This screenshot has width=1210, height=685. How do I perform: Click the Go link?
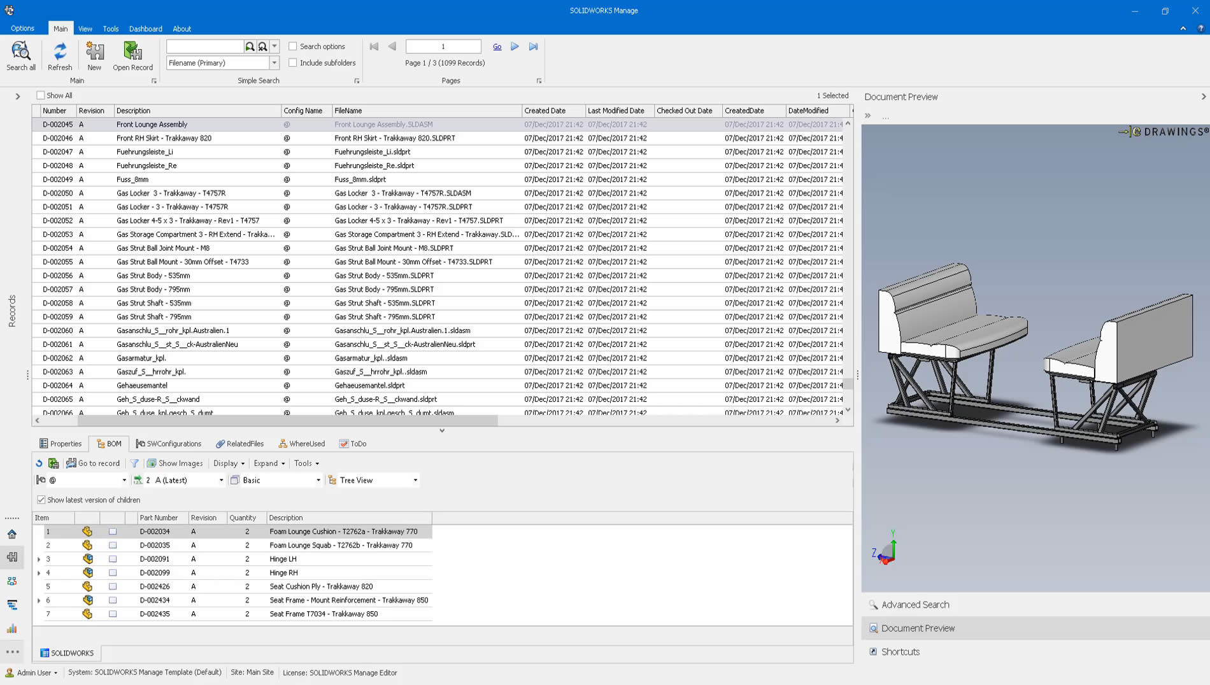pyautogui.click(x=497, y=46)
